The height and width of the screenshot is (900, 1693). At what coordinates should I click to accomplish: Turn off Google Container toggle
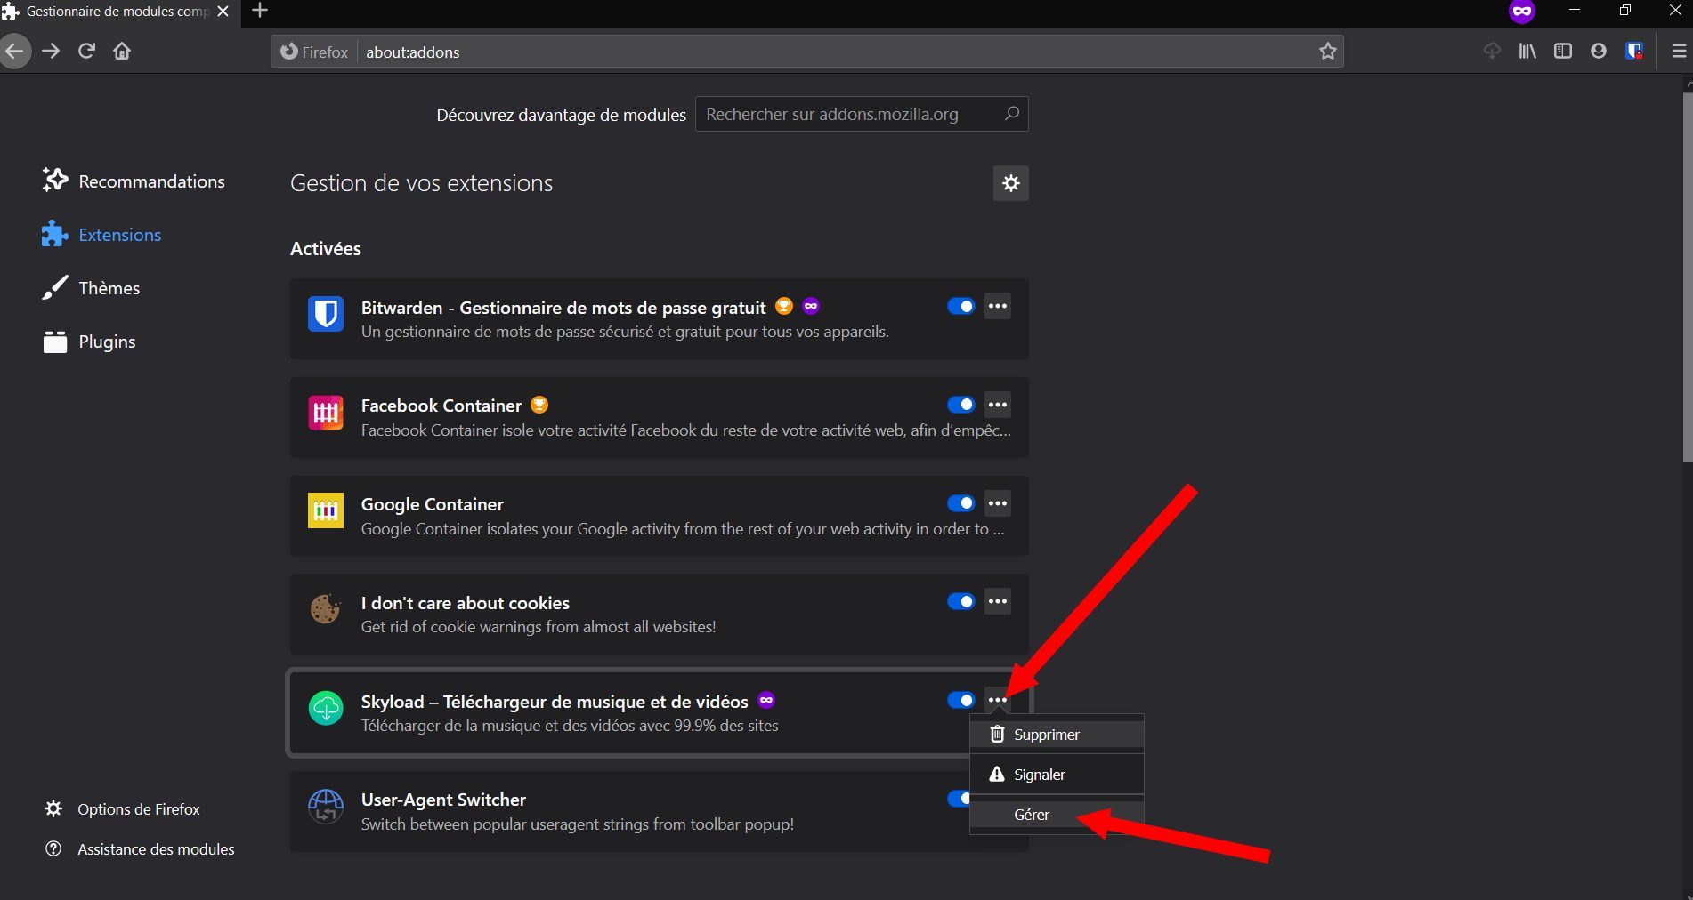961,503
